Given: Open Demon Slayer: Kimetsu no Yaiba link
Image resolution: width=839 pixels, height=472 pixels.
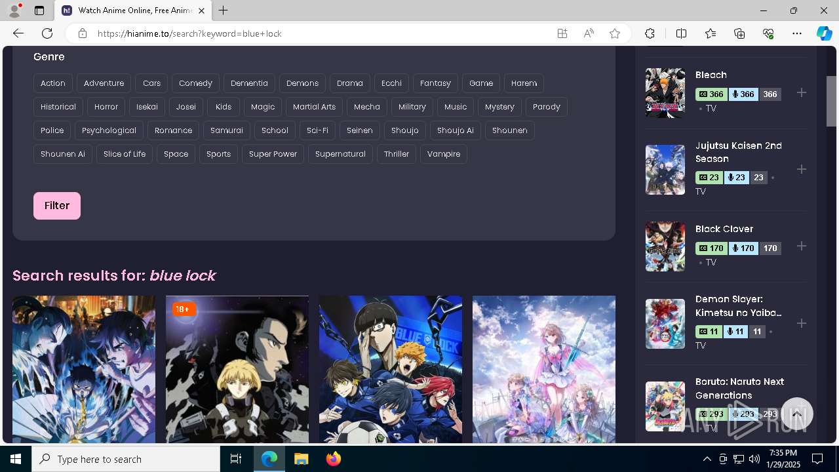Looking at the screenshot, I should (739, 306).
